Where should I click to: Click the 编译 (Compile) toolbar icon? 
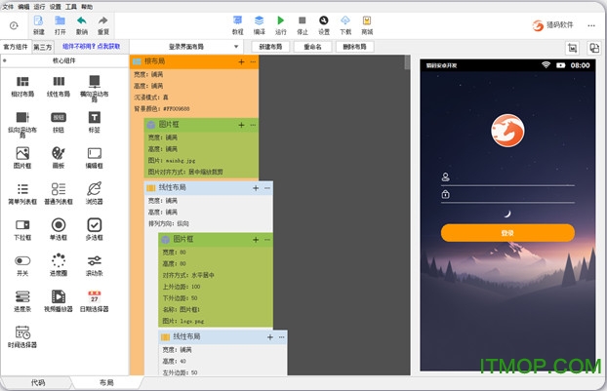click(260, 20)
